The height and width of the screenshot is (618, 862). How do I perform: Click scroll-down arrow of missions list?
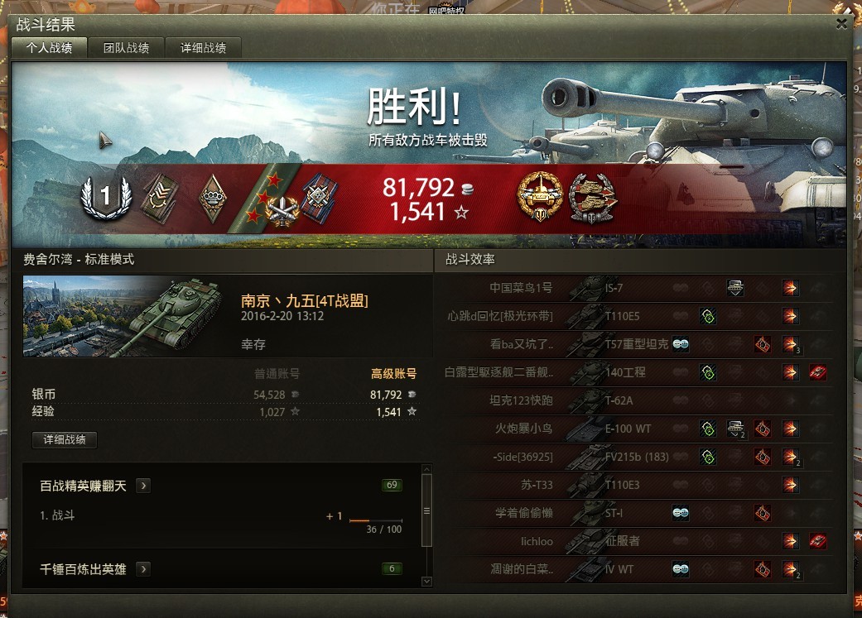pyautogui.click(x=426, y=582)
